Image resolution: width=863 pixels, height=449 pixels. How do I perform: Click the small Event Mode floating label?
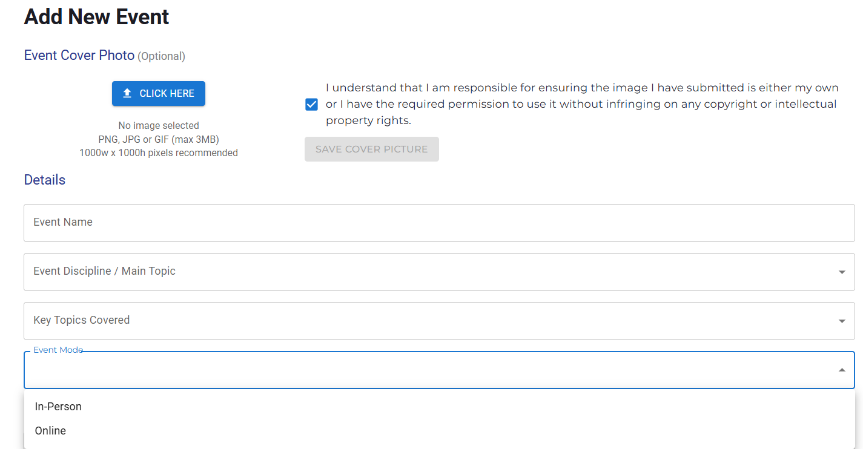click(x=58, y=350)
